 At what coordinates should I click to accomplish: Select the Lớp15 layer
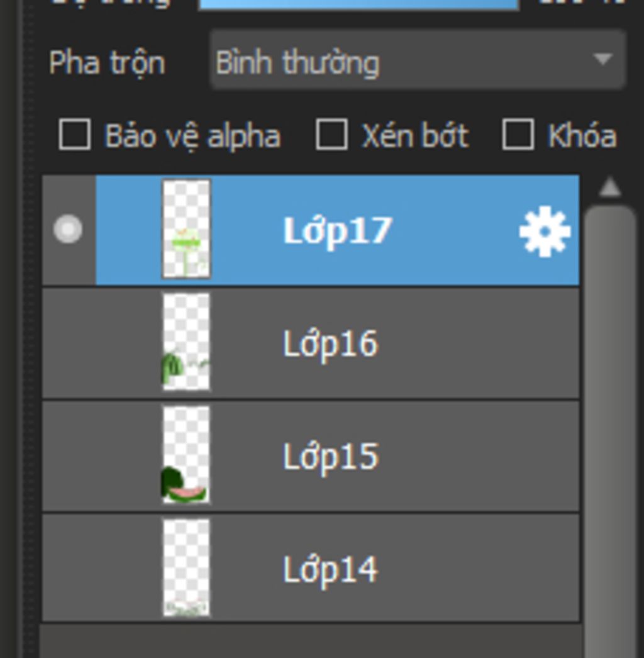tap(311, 456)
